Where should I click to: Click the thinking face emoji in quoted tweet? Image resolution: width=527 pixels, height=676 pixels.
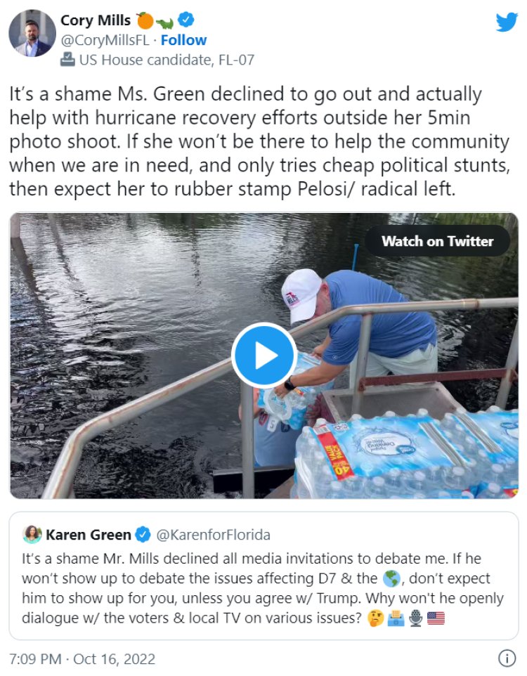tap(376, 618)
